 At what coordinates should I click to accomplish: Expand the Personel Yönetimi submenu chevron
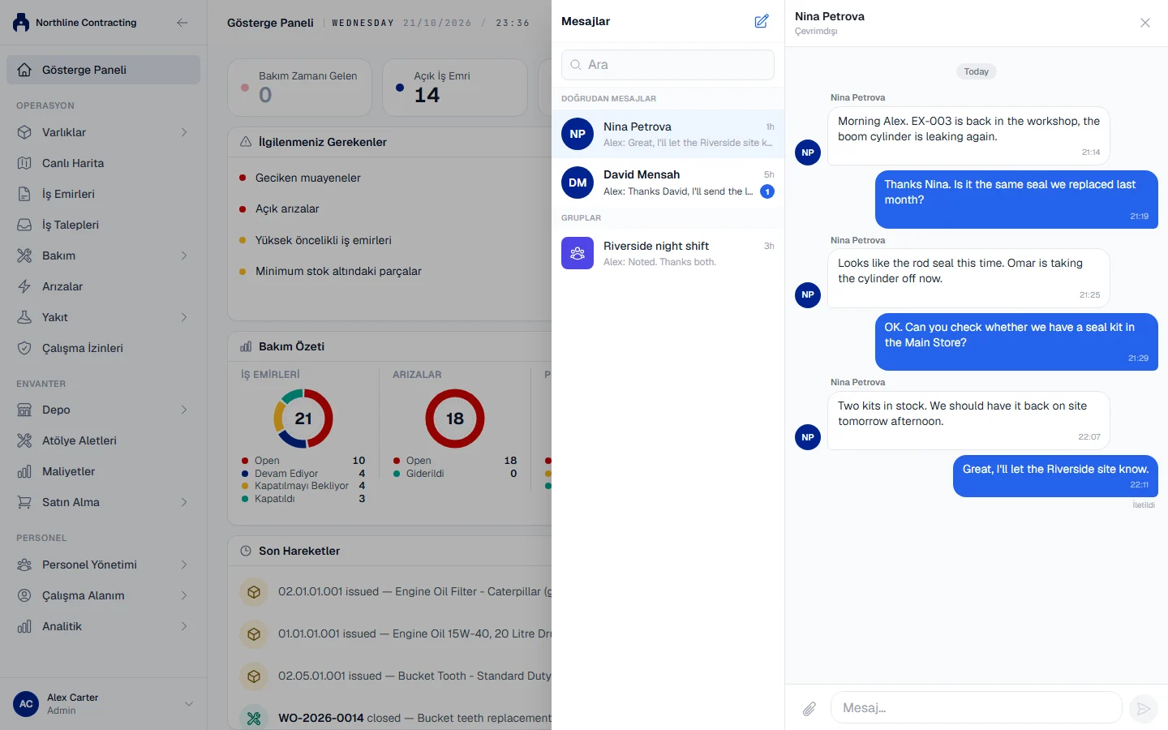pos(184,565)
